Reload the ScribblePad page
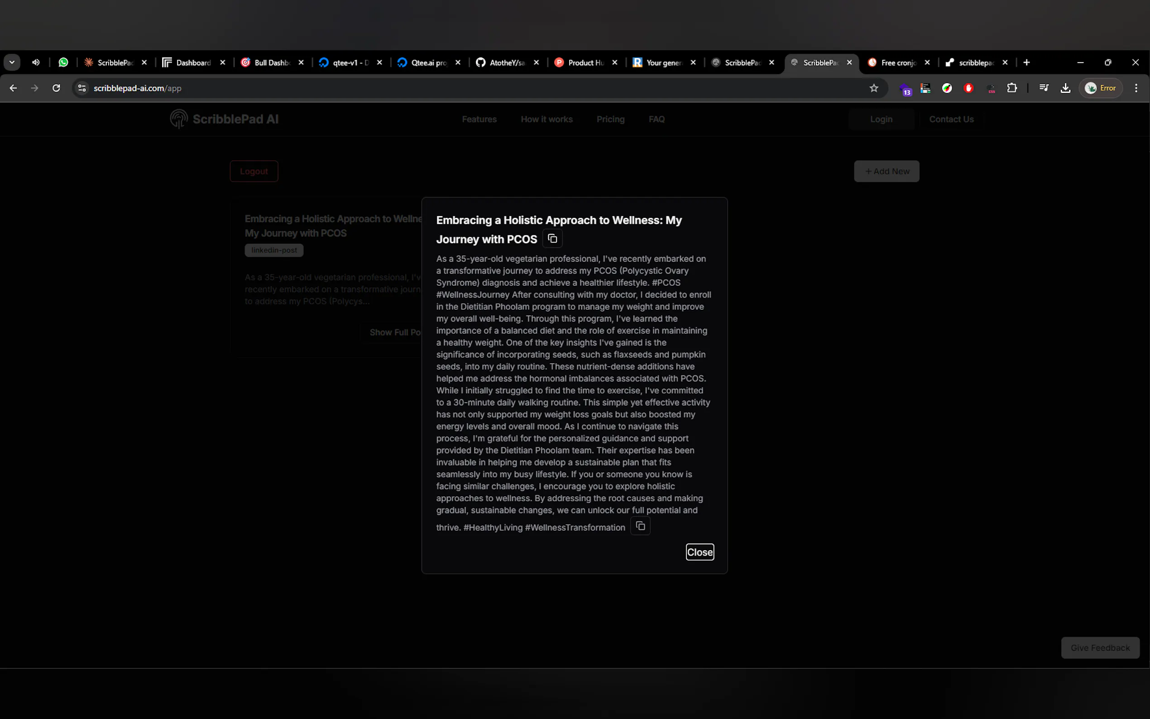 coord(56,88)
